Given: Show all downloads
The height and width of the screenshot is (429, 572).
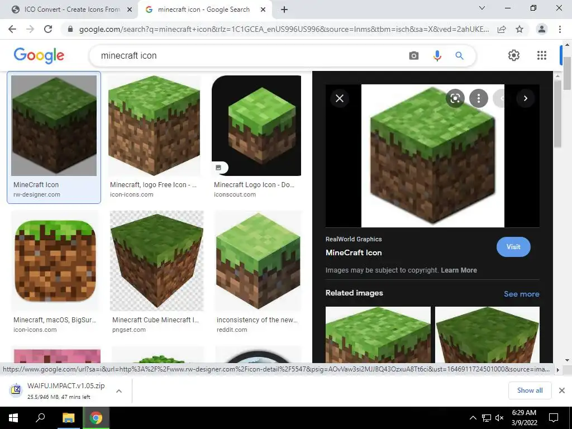Looking at the screenshot, I should 530,390.
